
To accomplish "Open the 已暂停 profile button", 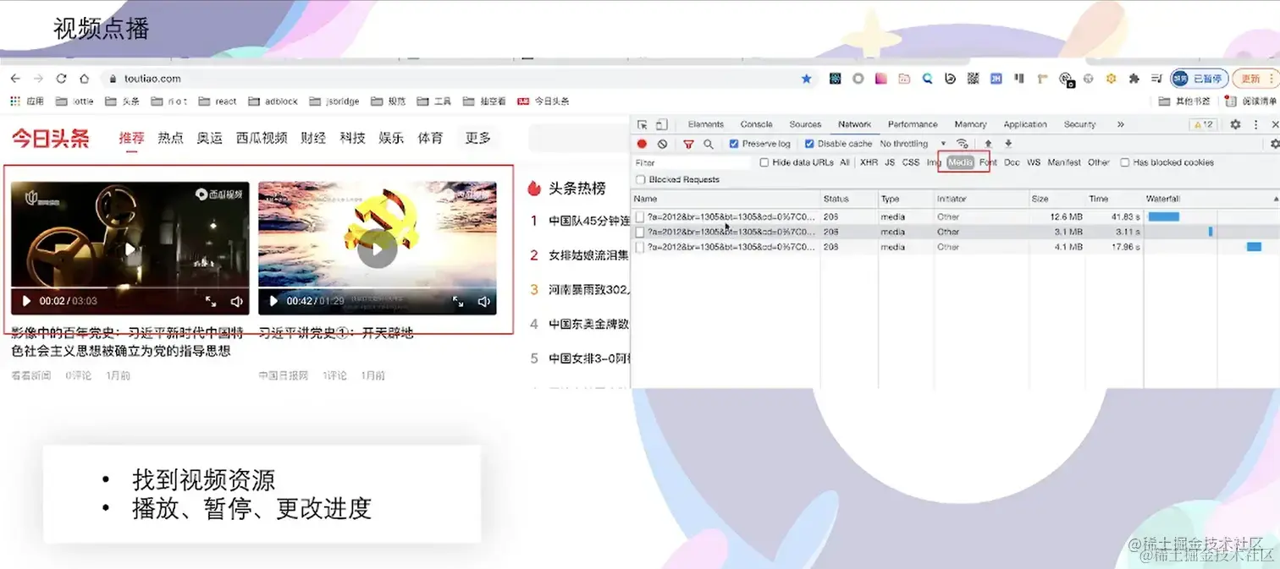I will tap(1200, 79).
